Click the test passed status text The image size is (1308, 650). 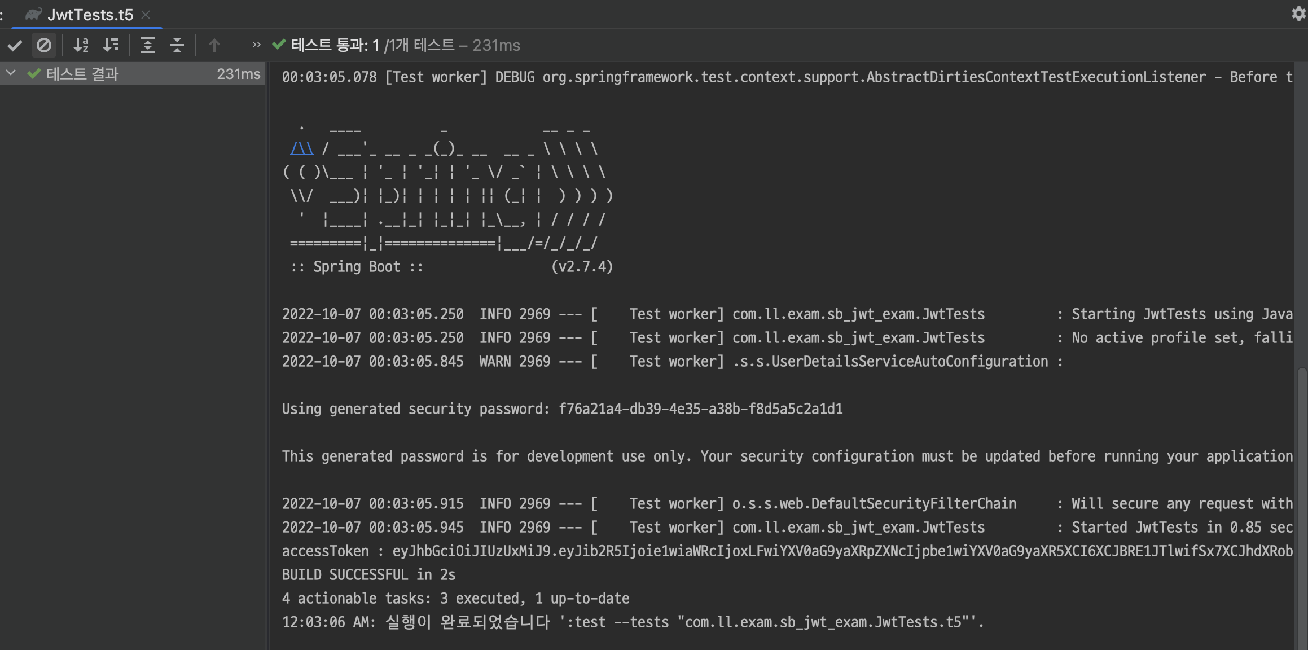(x=405, y=45)
